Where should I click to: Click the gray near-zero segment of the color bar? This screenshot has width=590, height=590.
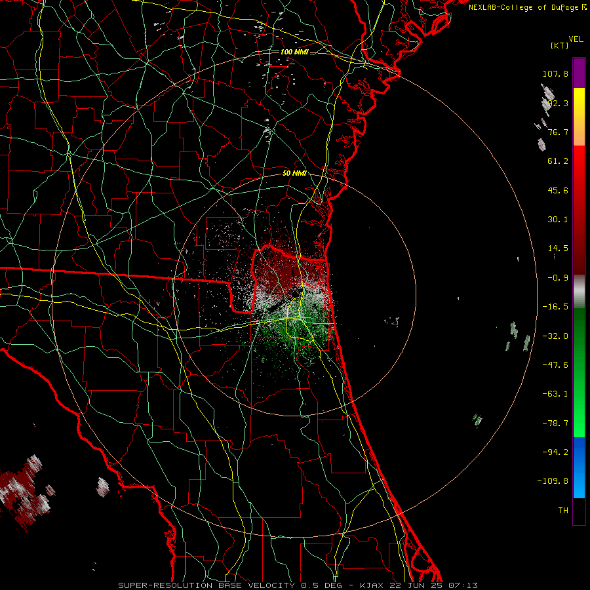(579, 292)
